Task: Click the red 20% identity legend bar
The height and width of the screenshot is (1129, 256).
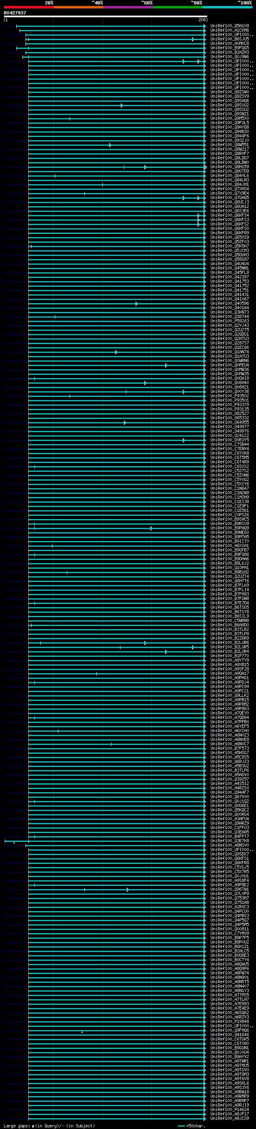Action: pos(28,7)
